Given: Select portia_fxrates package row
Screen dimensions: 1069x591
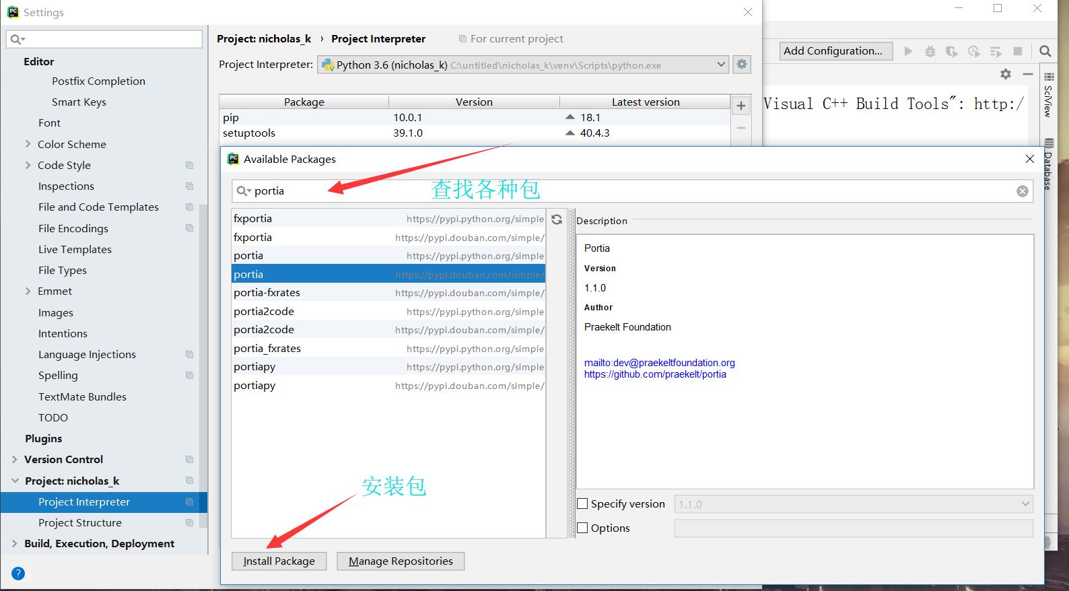Looking at the screenshot, I should click(x=388, y=348).
